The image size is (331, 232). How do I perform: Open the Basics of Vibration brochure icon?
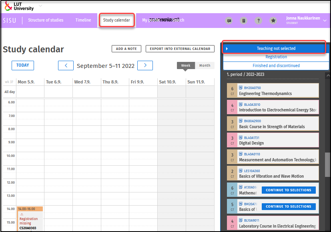coord(240,171)
